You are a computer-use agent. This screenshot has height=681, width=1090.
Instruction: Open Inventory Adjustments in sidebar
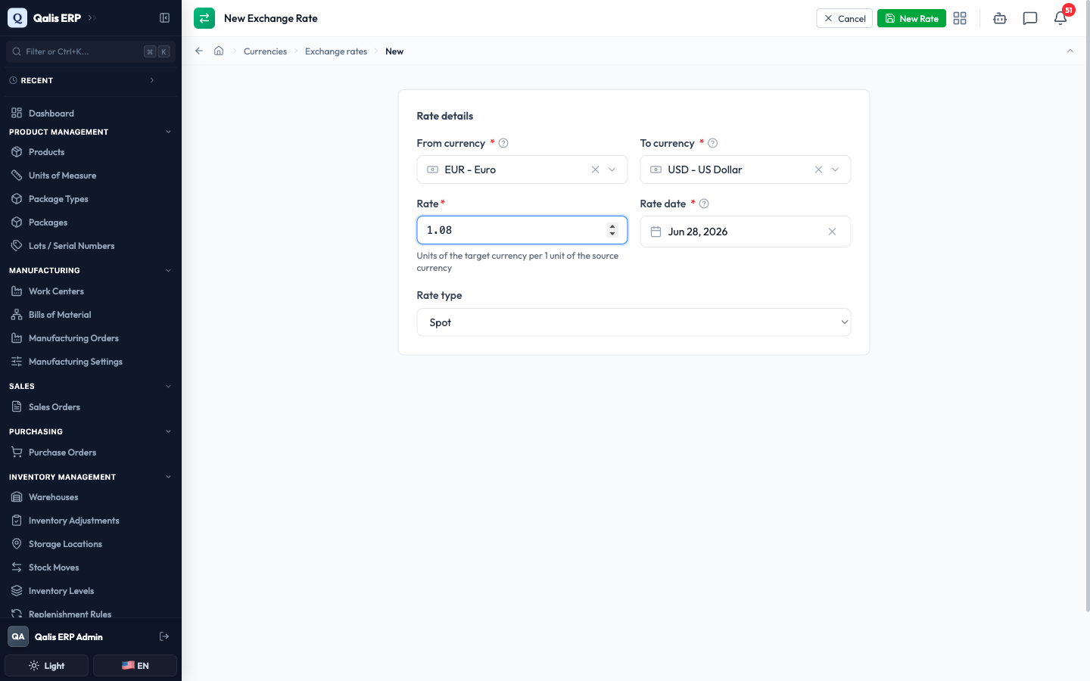[91, 521]
